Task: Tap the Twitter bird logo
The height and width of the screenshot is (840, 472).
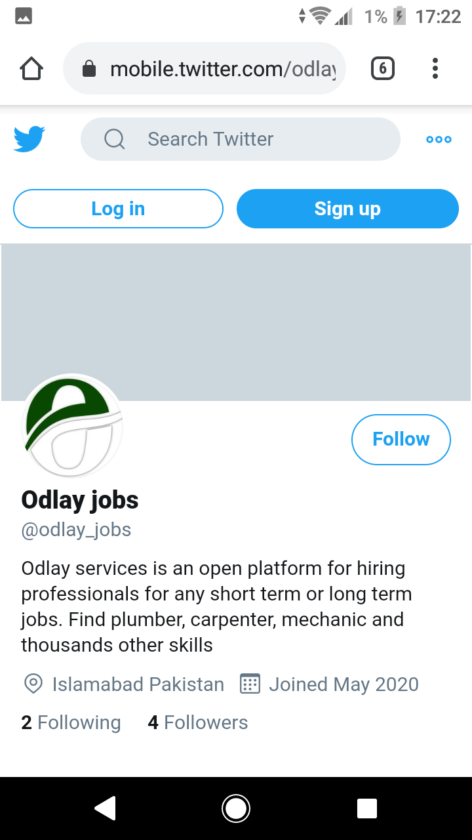Action: (29, 139)
